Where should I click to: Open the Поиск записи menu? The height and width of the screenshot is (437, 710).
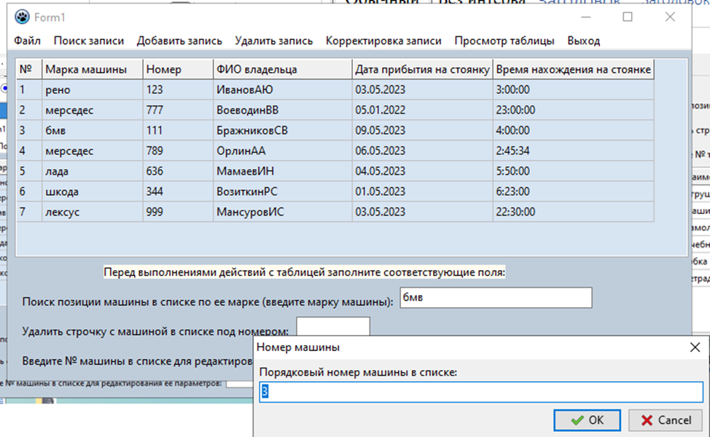click(89, 41)
